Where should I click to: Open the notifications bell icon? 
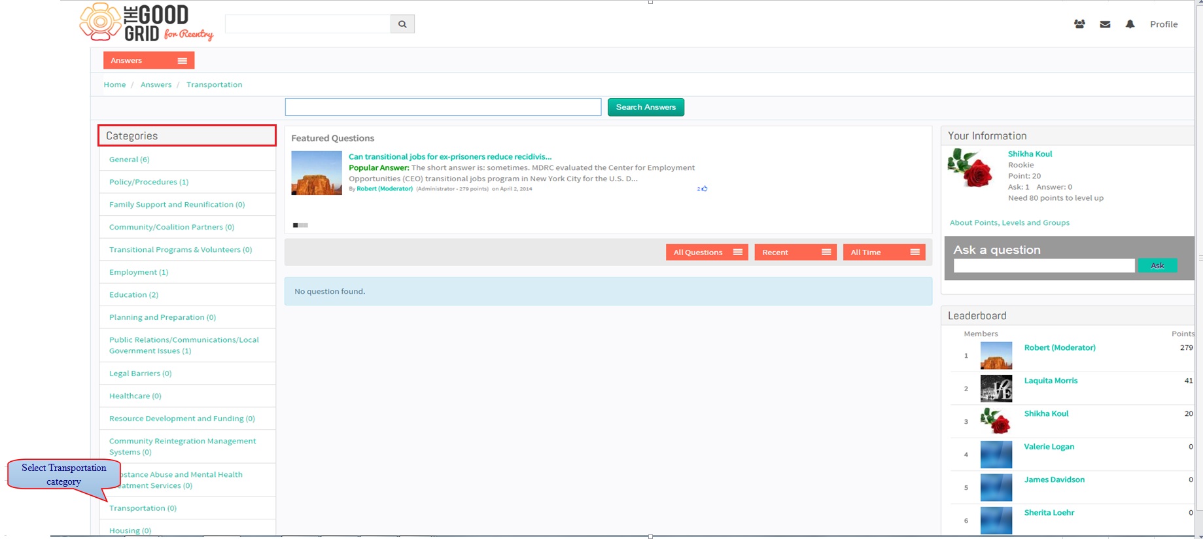tap(1130, 24)
